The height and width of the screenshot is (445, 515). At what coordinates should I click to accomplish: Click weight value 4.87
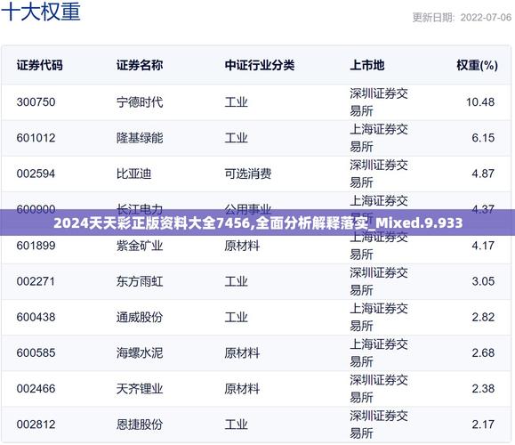click(483, 174)
